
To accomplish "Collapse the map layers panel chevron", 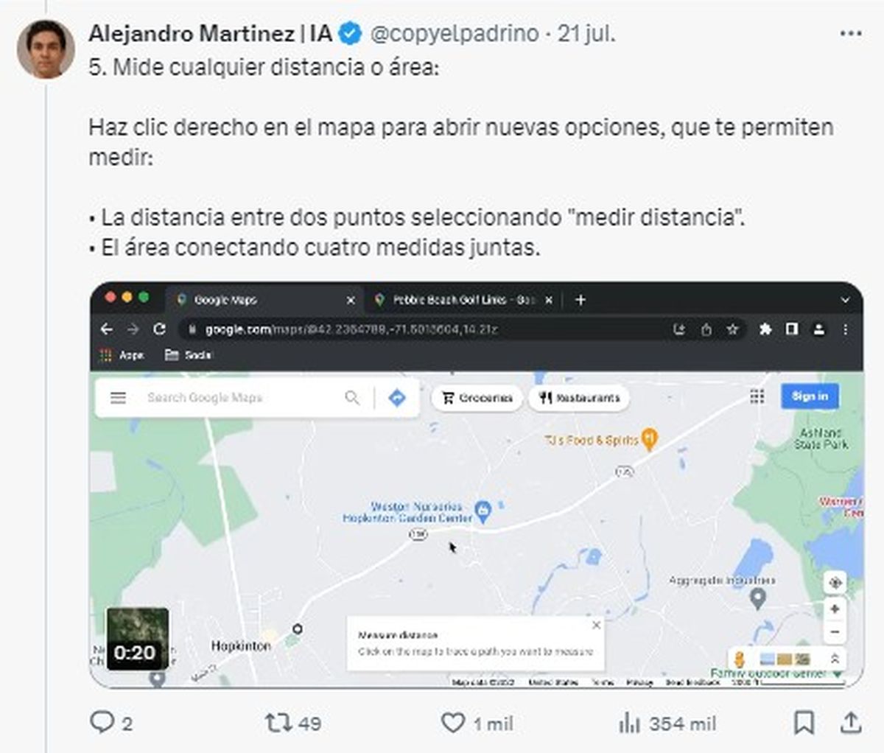I will pos(836,659).
